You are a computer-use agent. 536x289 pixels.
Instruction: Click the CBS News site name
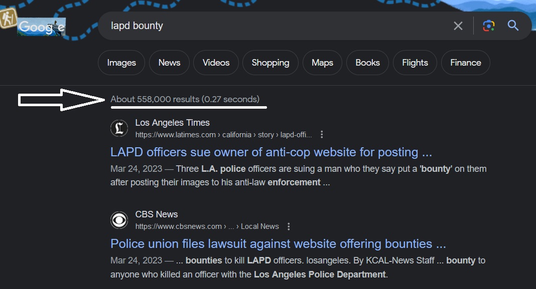tap(157, 214)
